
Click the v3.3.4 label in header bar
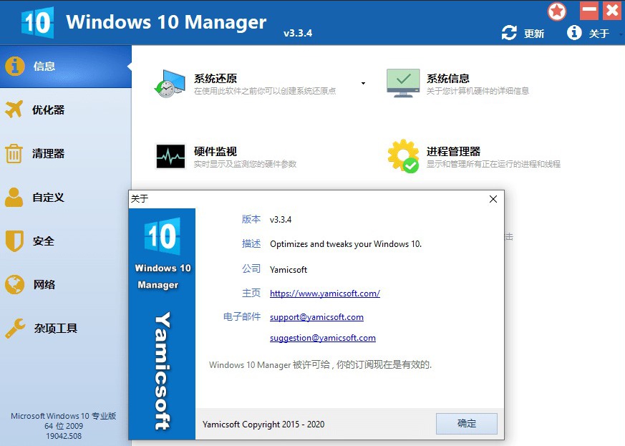(x=298, y=33)
